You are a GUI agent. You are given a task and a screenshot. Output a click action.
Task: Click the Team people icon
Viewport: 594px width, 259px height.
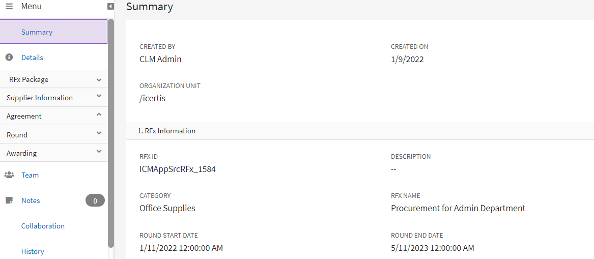coord(9,175)
